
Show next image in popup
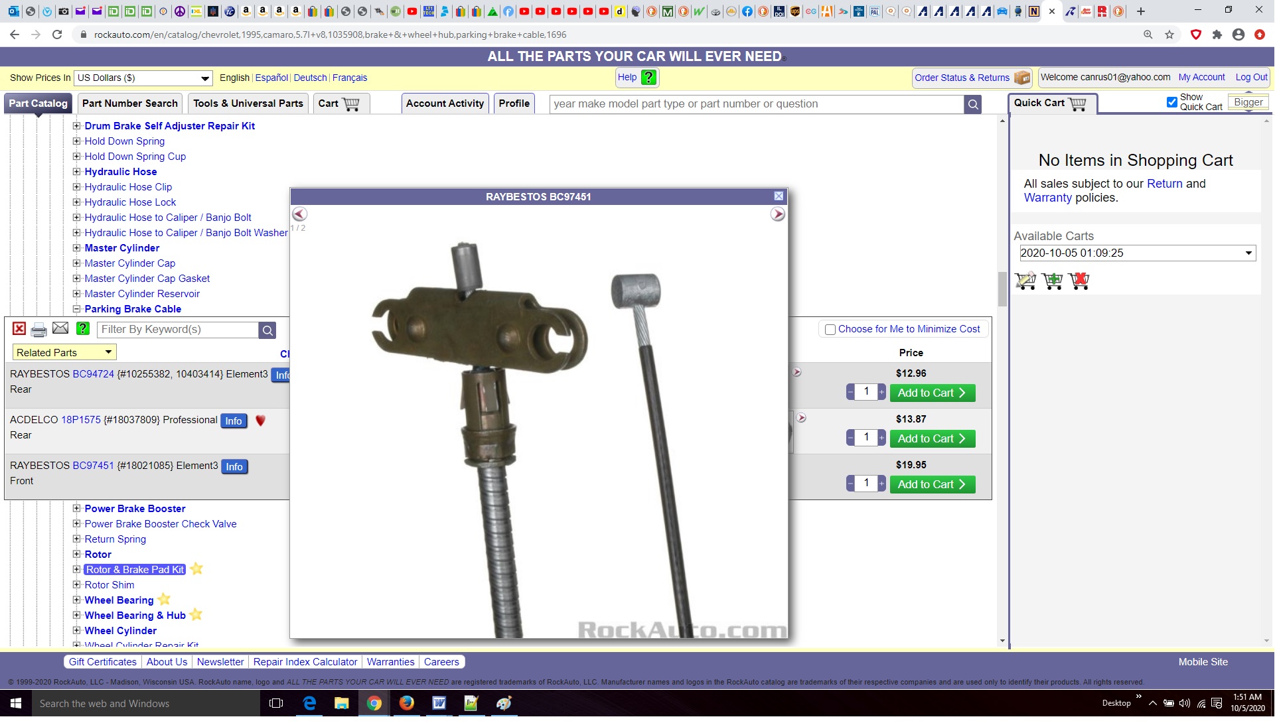coord(779,214)
